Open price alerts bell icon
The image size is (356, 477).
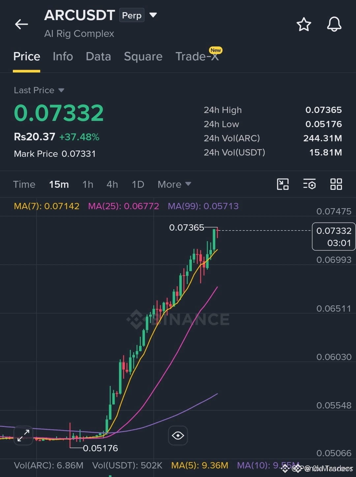[x=334, y=24]
